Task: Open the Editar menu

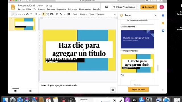Action: [x=29, y=9]
